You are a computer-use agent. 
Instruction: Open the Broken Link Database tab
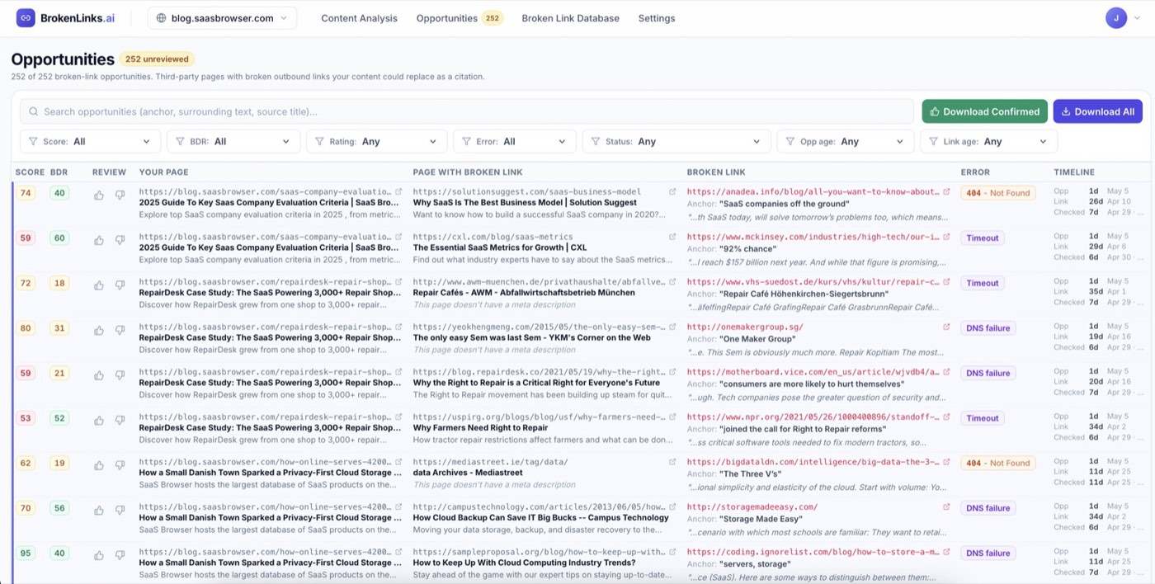[x=570, y=18]
